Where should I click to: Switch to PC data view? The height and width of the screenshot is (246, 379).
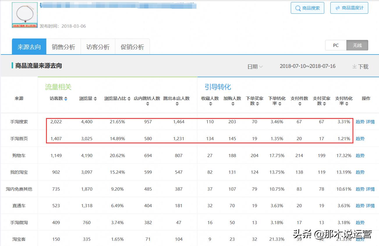[336, 45]
